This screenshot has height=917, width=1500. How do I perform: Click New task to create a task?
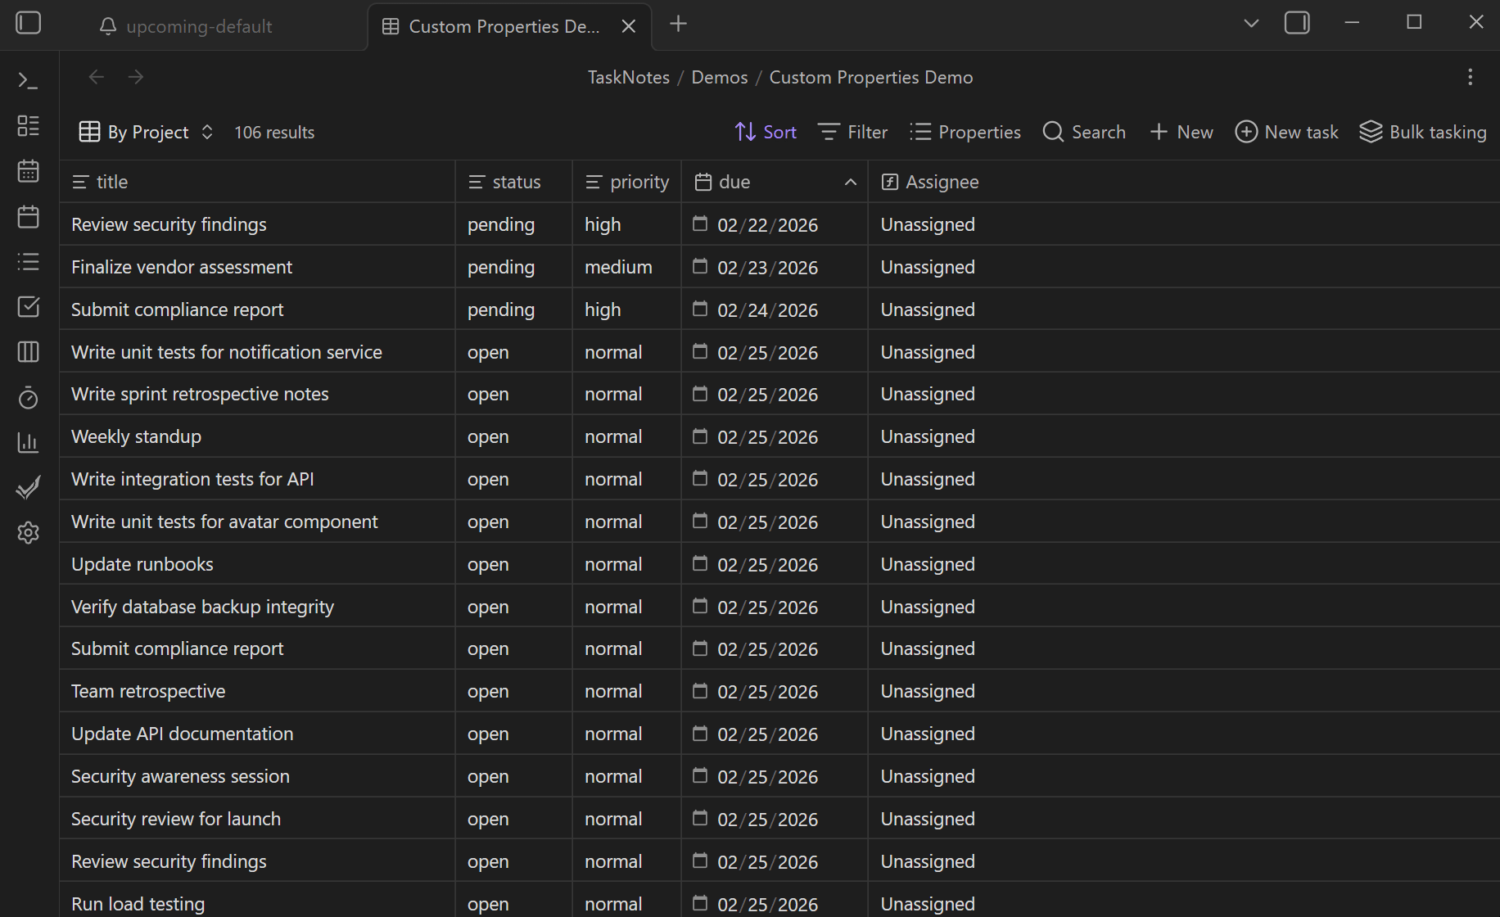pos(1286,132)
